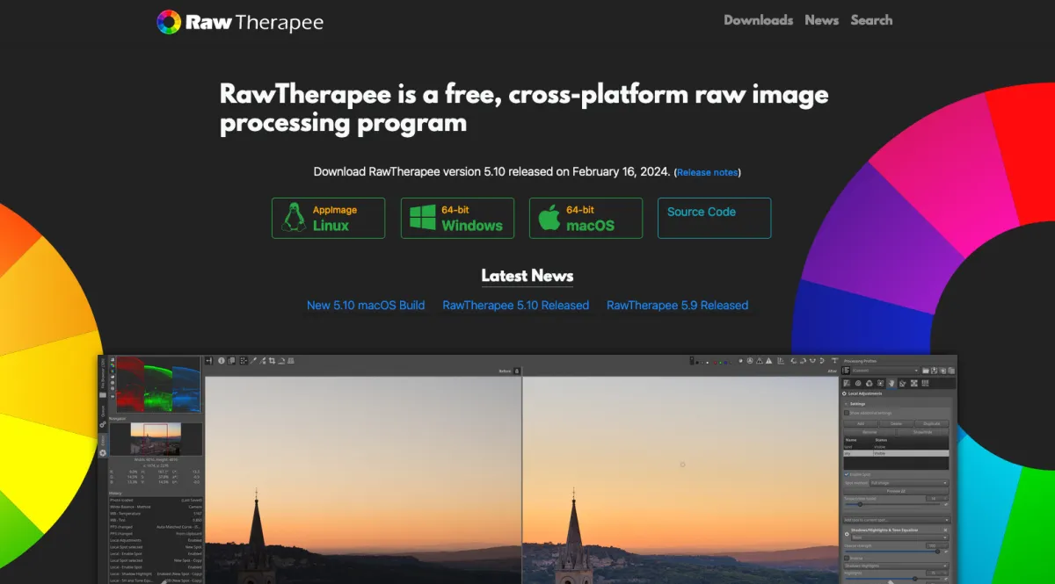Select the 'land' spot row in the list
The width and height of the screenshot is (1055, 584).
[896, 447]
